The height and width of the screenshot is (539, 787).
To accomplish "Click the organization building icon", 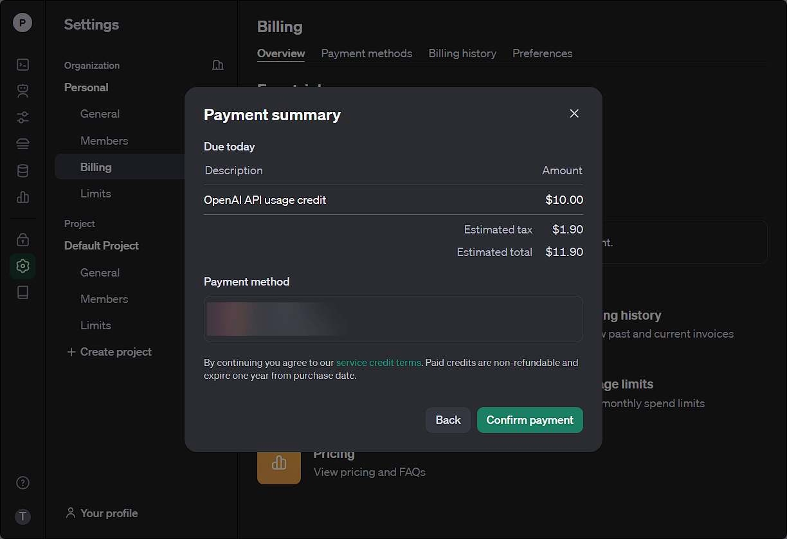I will pos(218,65).
